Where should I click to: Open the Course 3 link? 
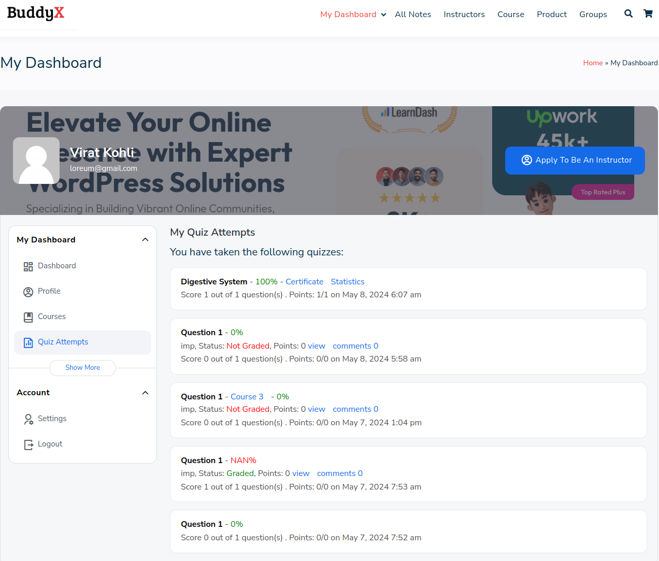pos(247,397)
